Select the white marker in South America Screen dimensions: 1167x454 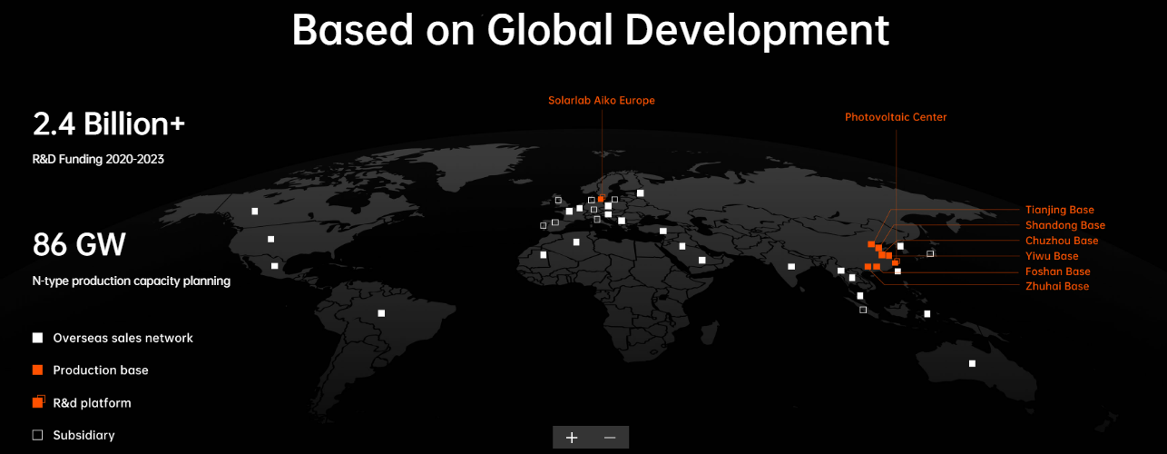381,313
